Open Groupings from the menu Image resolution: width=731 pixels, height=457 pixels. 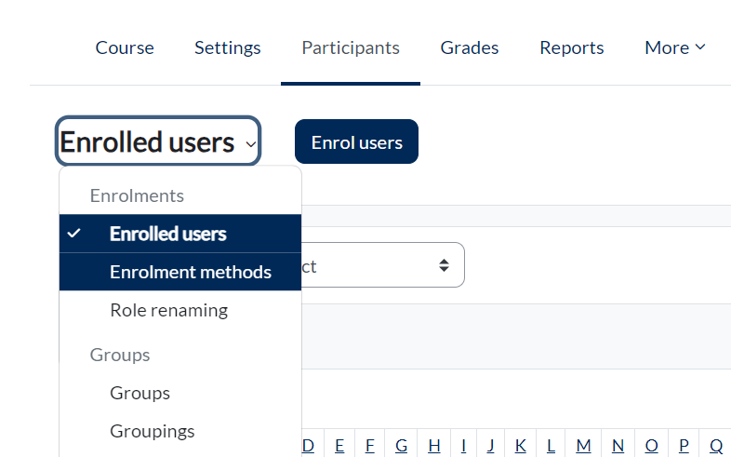[x=152, y=431]
